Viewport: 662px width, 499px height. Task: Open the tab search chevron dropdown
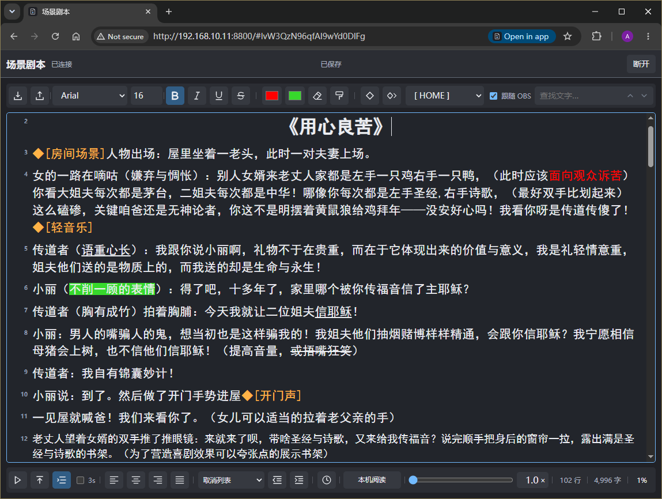[12, 12]
